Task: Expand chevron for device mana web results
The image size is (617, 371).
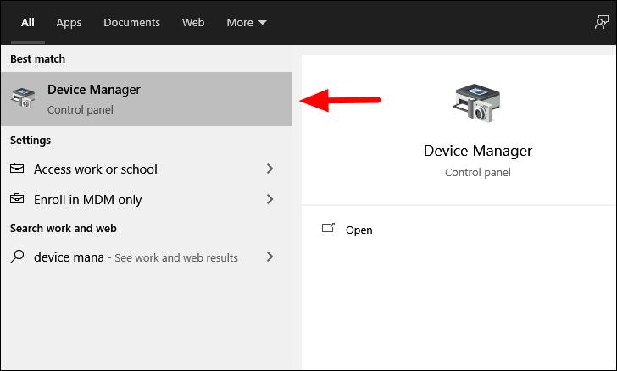Action: click(270, 257)
